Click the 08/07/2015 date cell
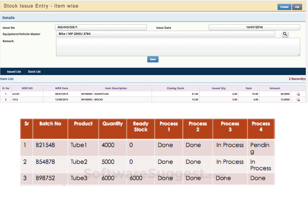This screenshot has height=199, width=308. pos(62,94)
